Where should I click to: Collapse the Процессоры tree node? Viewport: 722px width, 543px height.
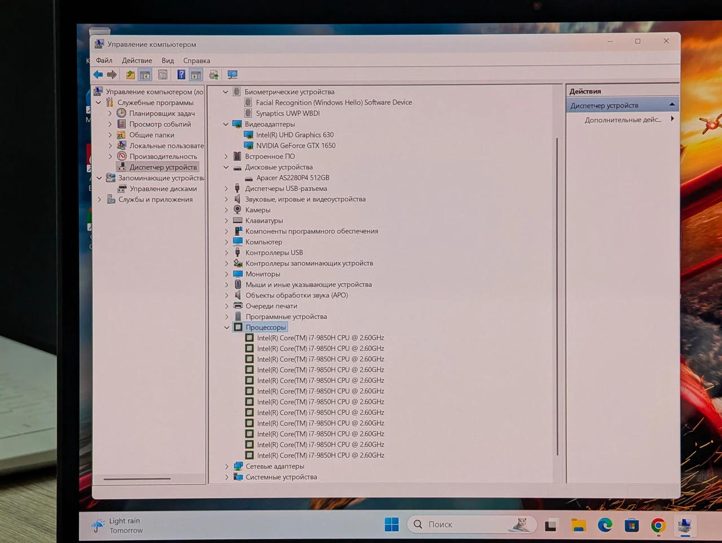227,327
